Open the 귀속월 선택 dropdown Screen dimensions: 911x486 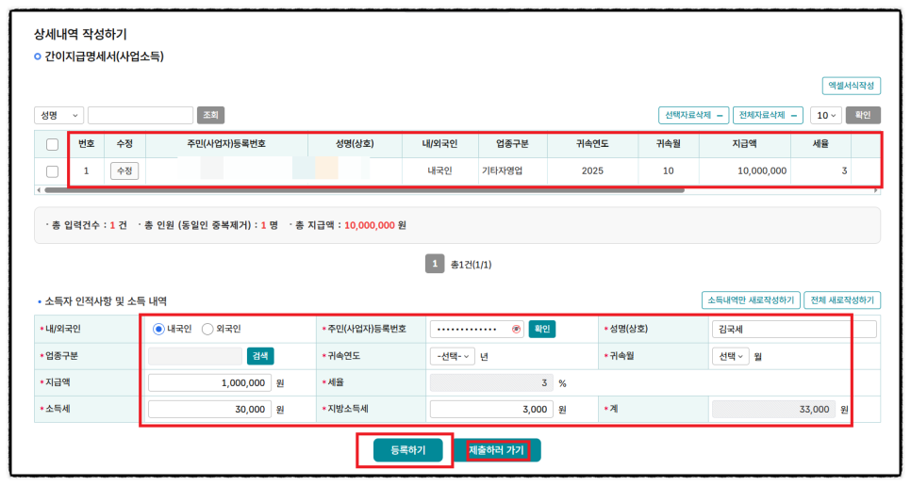730,356
